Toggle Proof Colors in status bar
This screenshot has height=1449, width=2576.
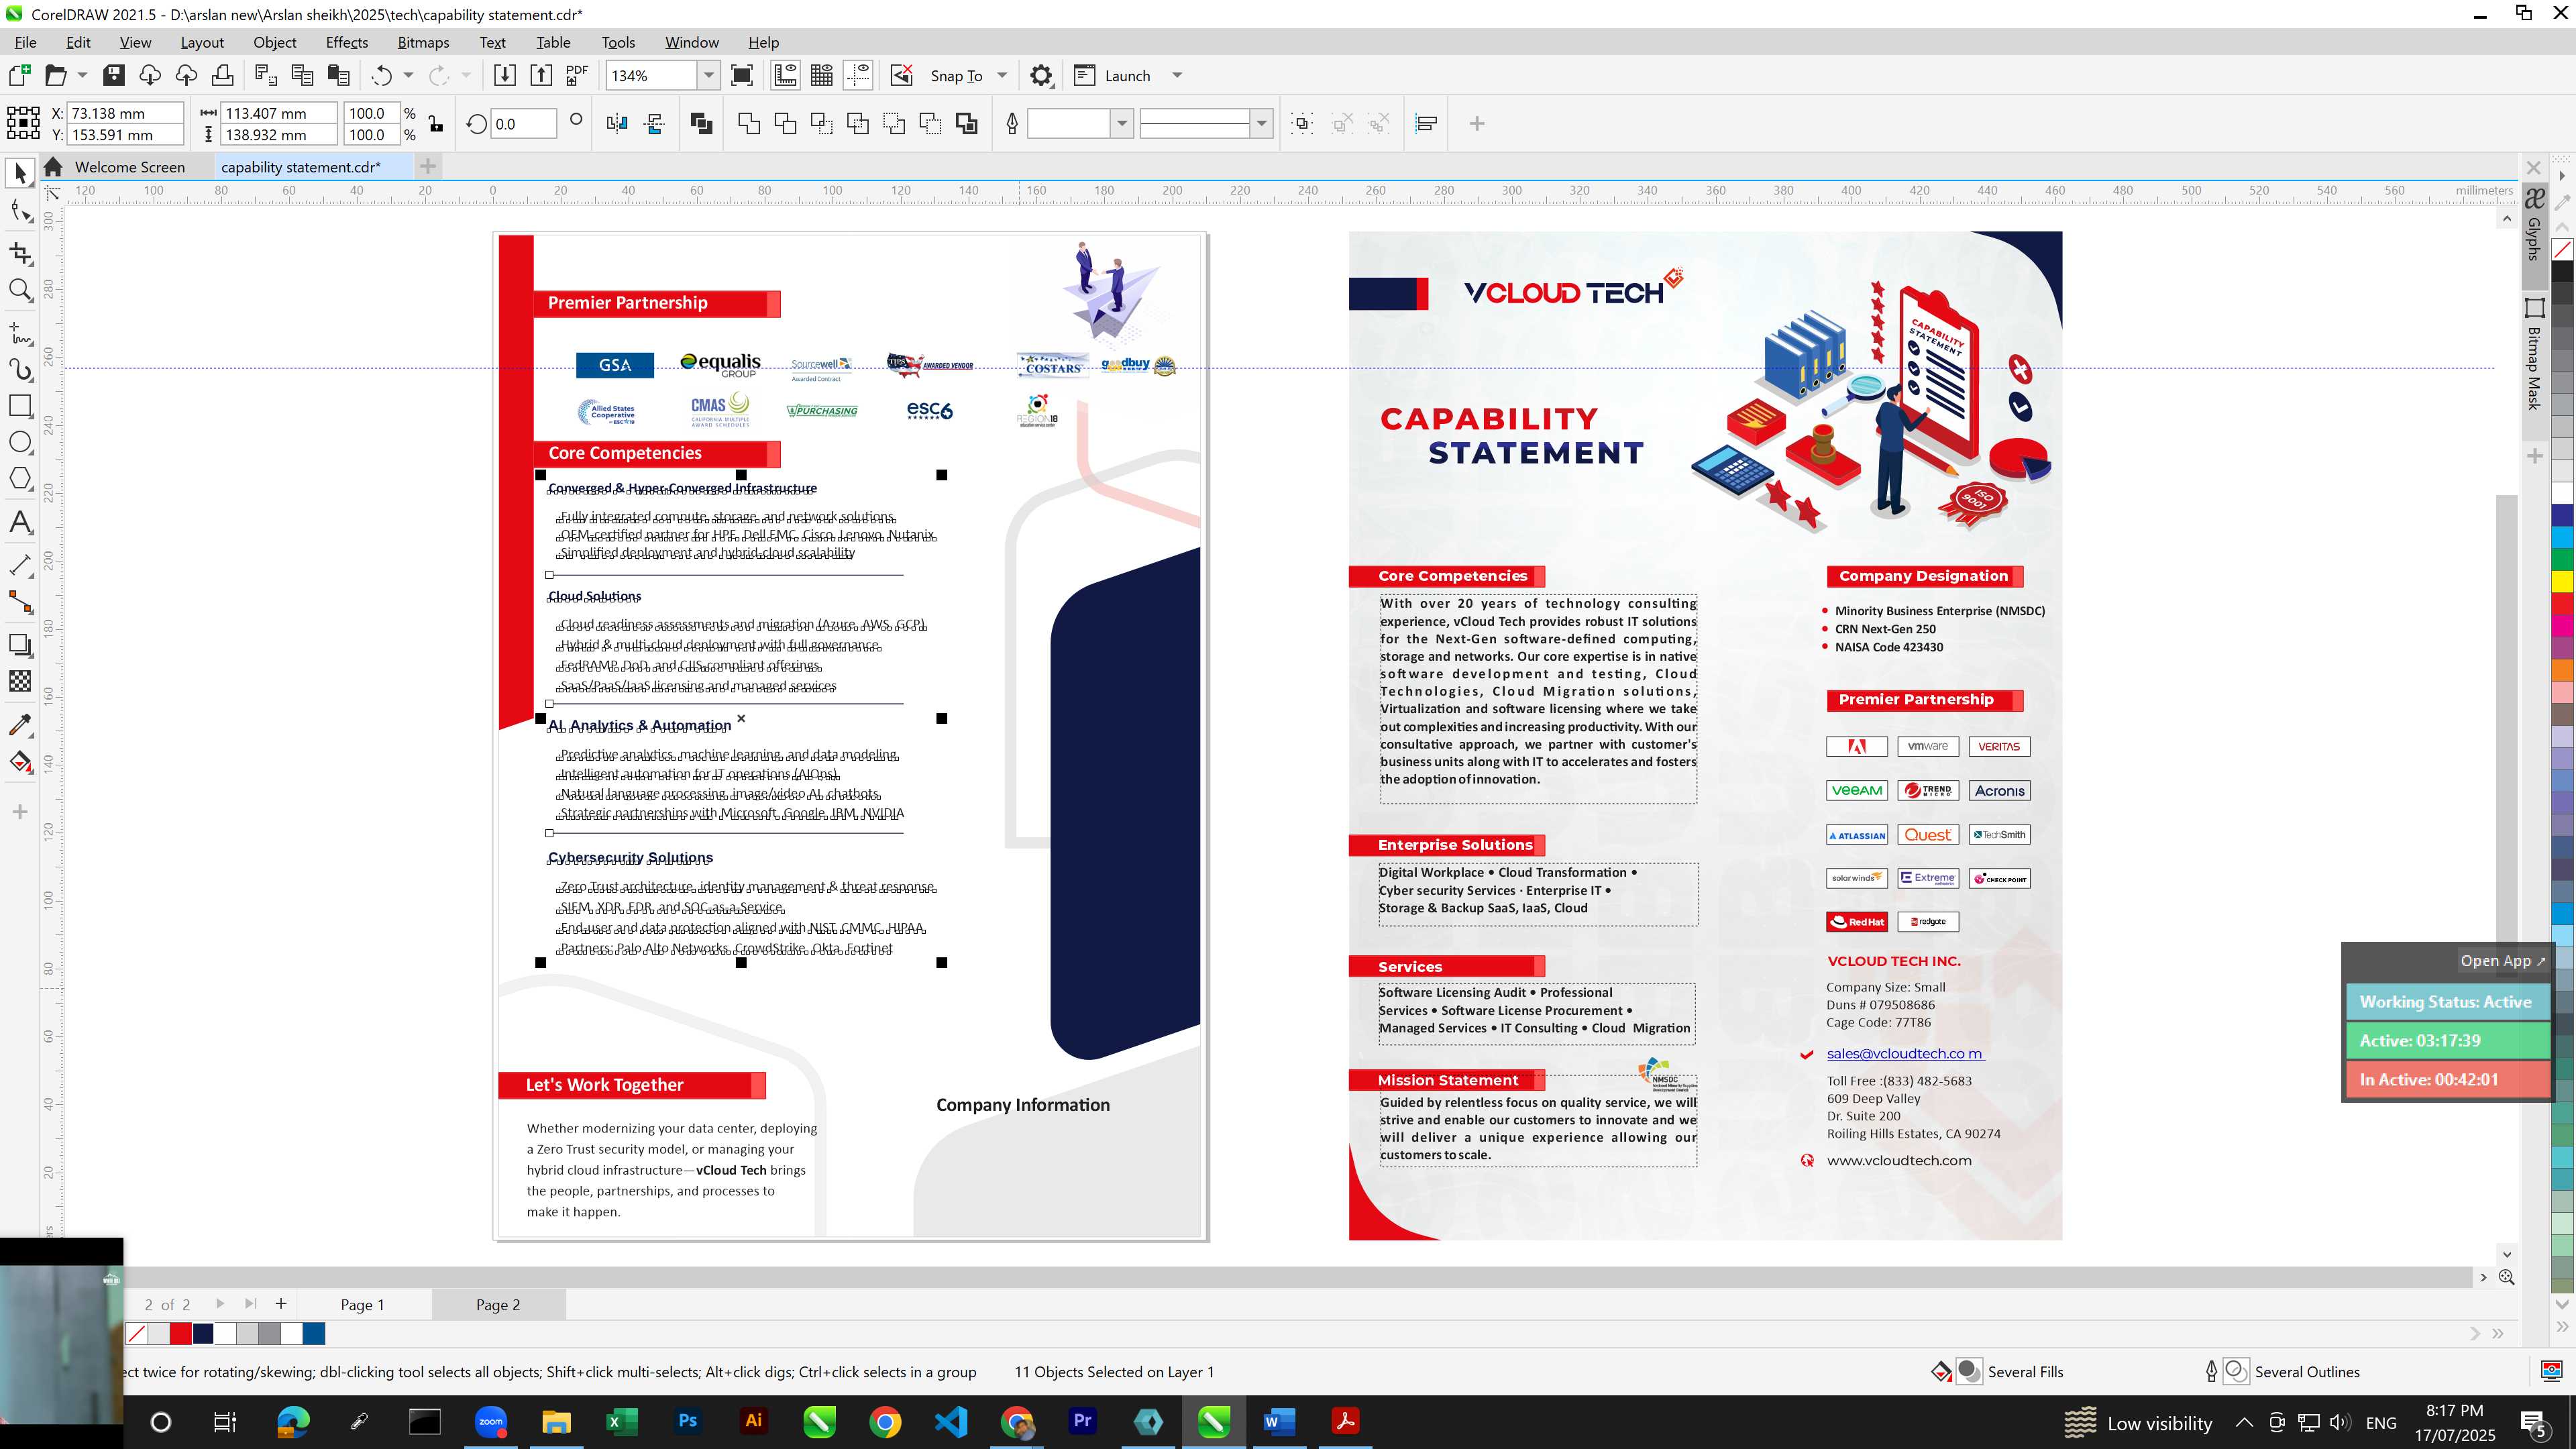click(x=2551, y=1371)
